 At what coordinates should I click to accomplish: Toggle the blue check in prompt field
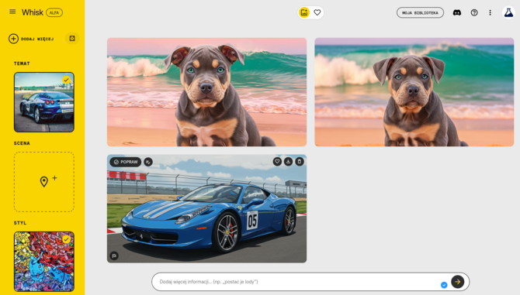click(x=444, y=285)
